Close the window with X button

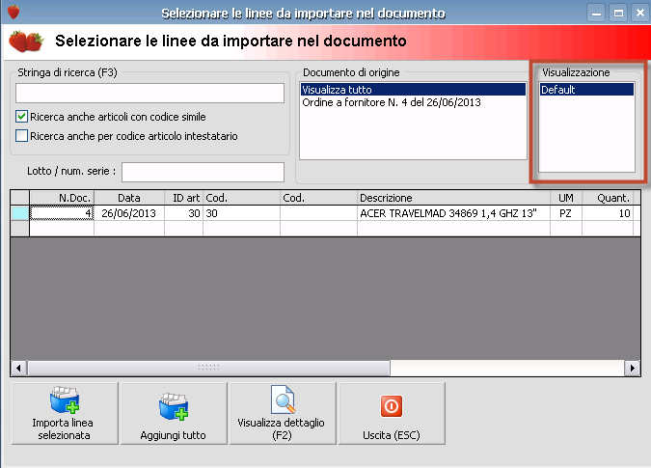coord(640,13)
